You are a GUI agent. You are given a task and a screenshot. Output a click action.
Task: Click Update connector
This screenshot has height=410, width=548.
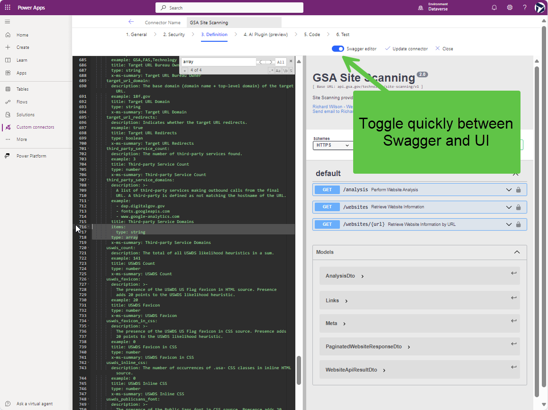tap(406, 48)
